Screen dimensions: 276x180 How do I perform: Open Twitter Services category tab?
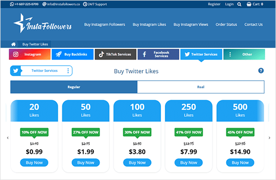pos(201,54)
